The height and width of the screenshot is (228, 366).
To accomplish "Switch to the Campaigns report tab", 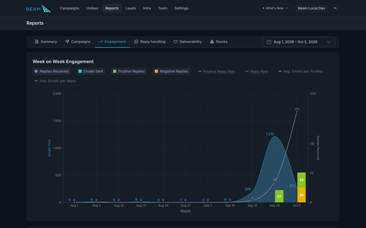I will coord(77,42).
